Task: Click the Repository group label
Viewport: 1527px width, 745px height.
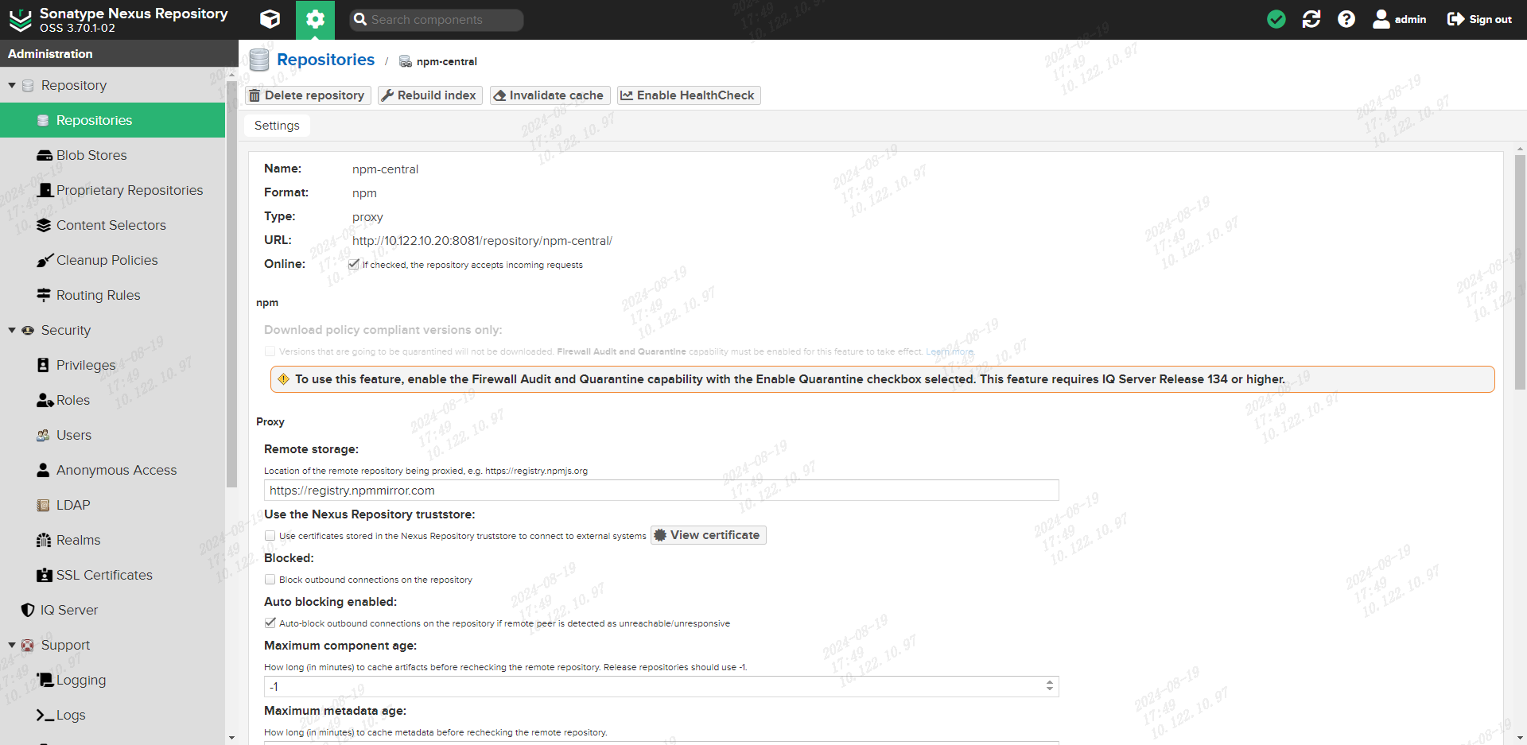Action: click(x=74, y=85)
